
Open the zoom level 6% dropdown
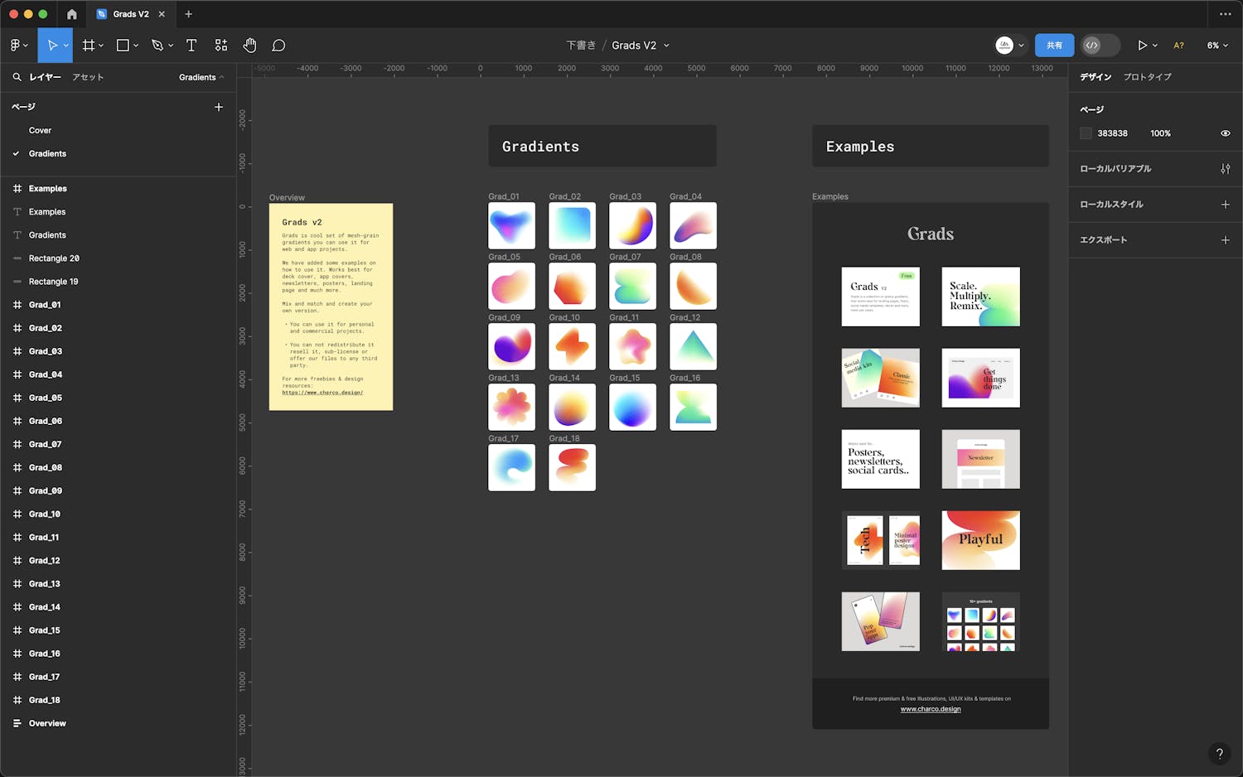click(x=1217, y=46)
